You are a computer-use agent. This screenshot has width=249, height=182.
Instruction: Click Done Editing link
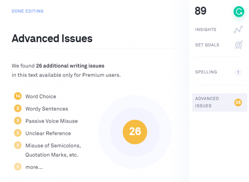coord(28,11)
